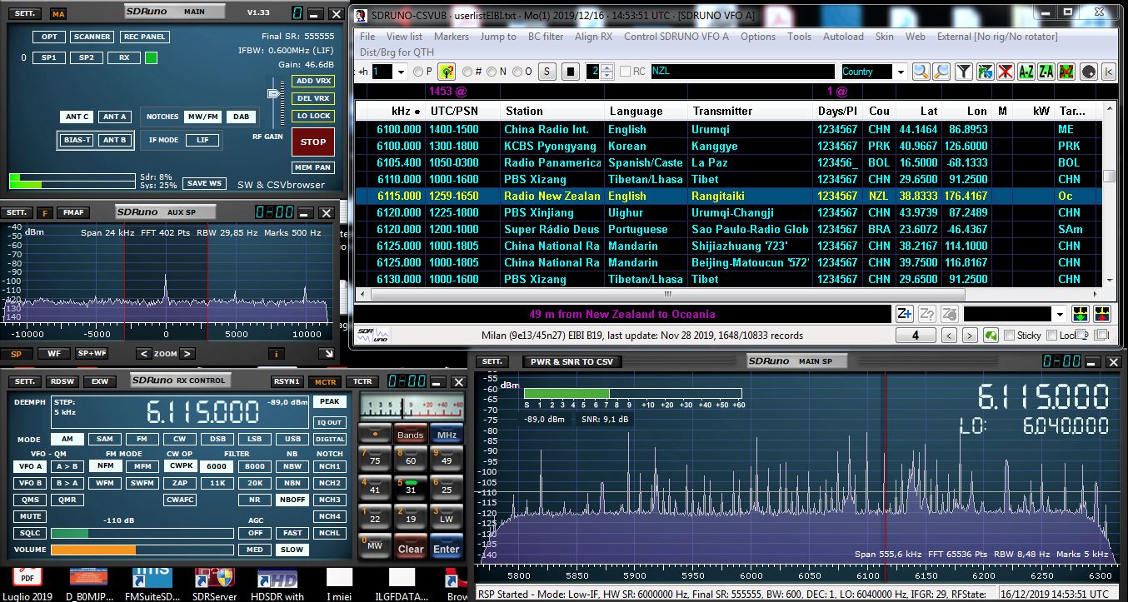Image resolution: width=1128 pixels, height=602 pixels.
Task: Open the Autoload menu
Action: (x=843, y=37)
